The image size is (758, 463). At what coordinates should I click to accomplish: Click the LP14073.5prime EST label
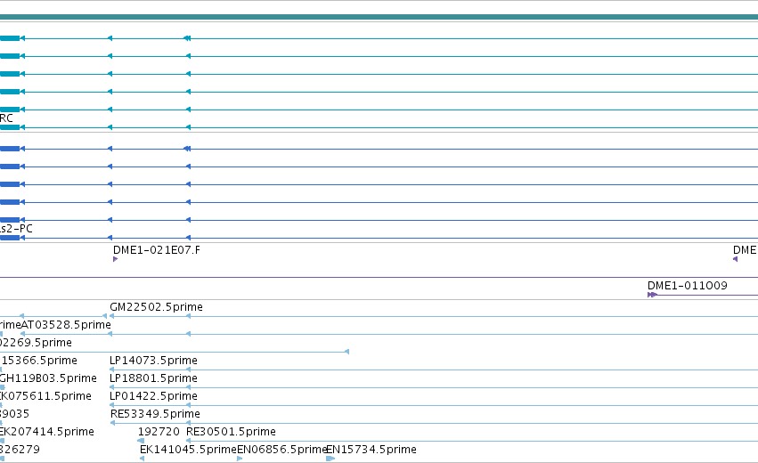click(153, 361)
